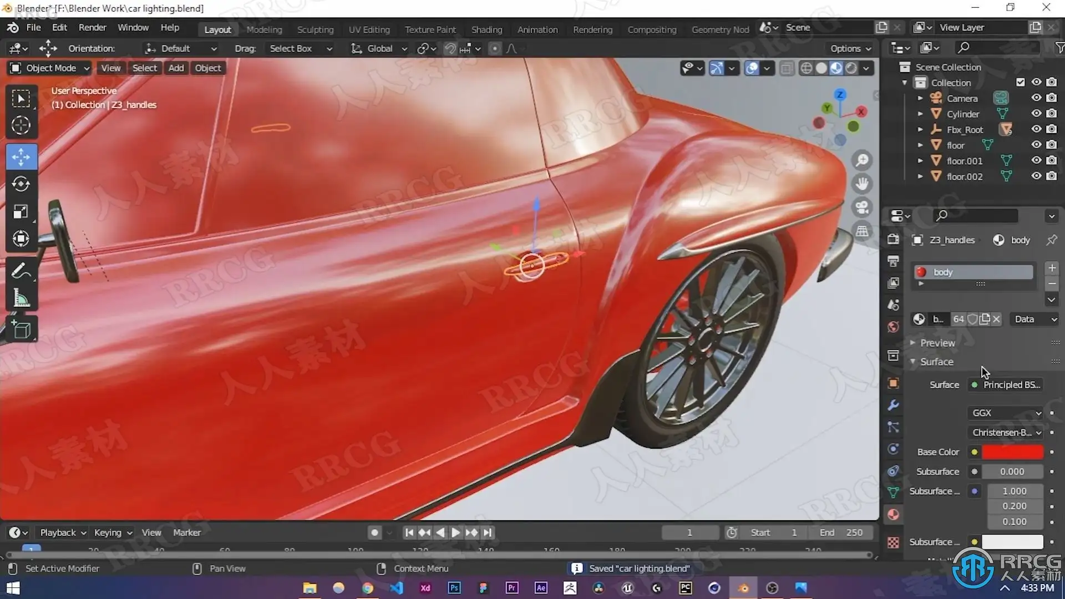Open the Object Mode dropdown
1065x599 pixels.
(x=50, y=68)
